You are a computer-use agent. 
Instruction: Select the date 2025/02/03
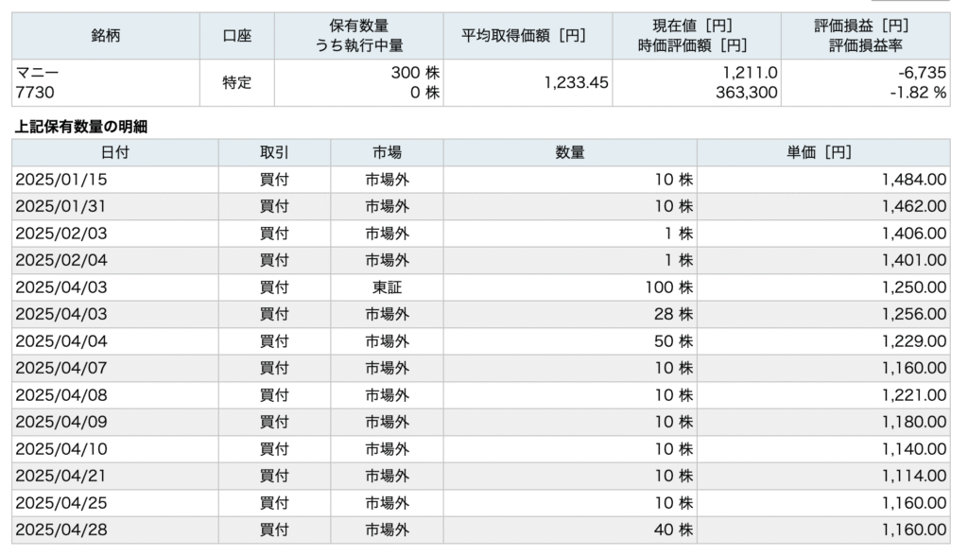point(61,234)
